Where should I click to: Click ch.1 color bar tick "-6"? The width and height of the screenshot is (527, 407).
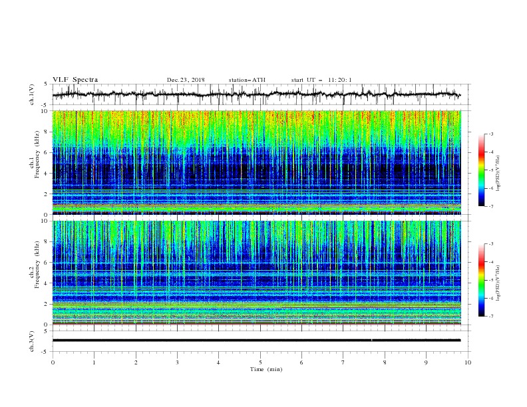click(x=491, y=188)
